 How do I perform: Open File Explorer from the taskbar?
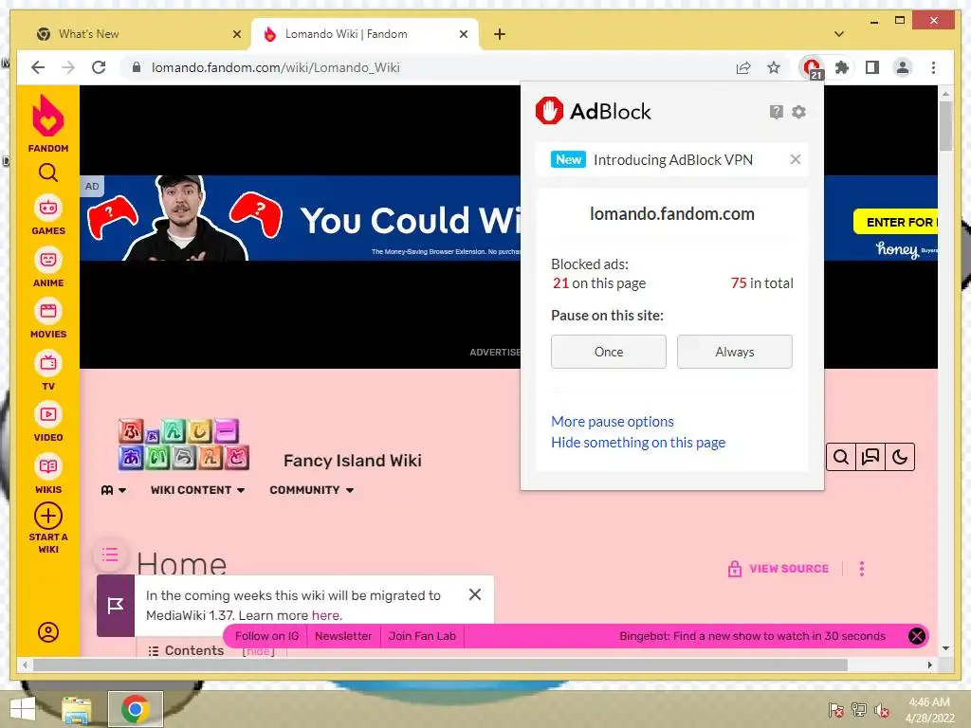[x=77, y=710]
